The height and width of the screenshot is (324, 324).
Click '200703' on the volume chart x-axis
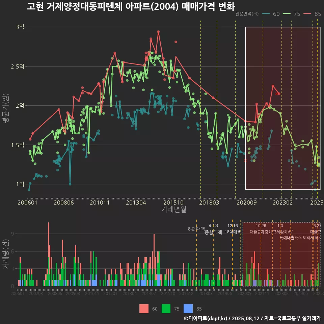35,293
